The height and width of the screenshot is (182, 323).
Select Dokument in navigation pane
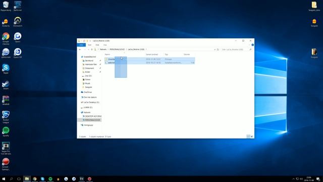tap(89, 68)
